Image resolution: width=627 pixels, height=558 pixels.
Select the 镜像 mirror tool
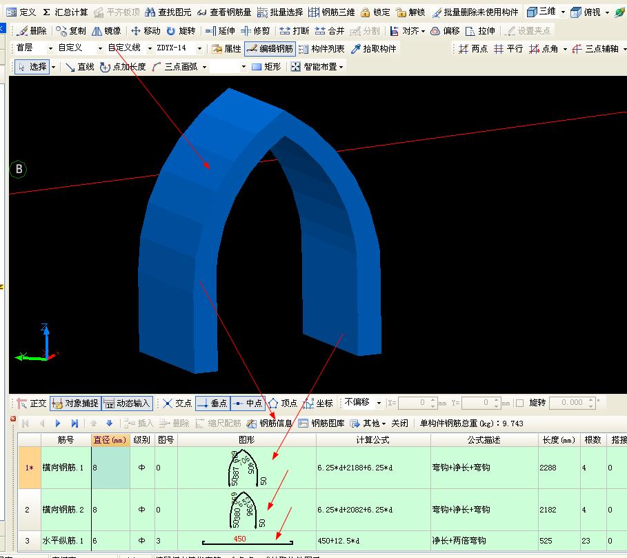(106, 30)
